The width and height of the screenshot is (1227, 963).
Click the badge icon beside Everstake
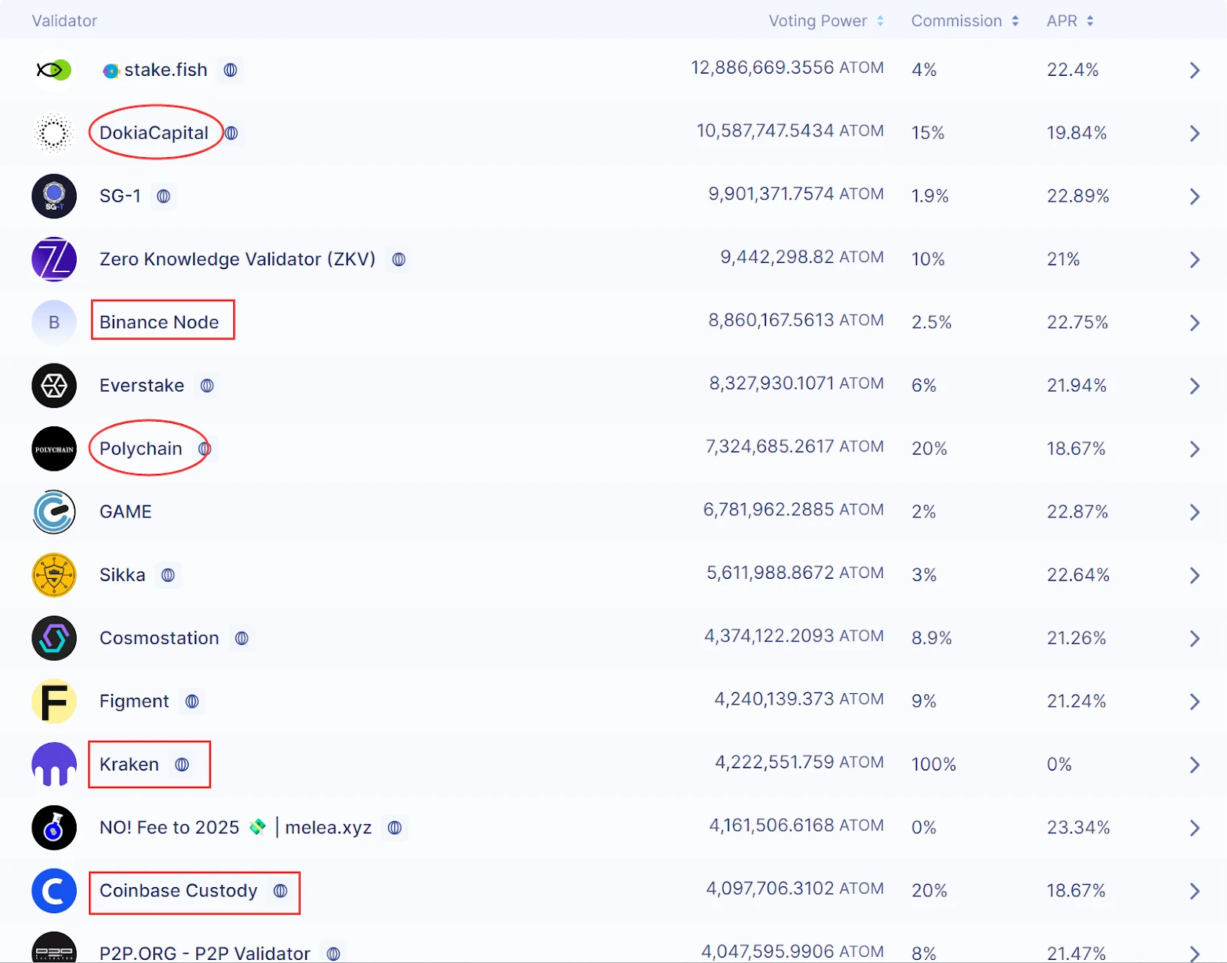207,386
